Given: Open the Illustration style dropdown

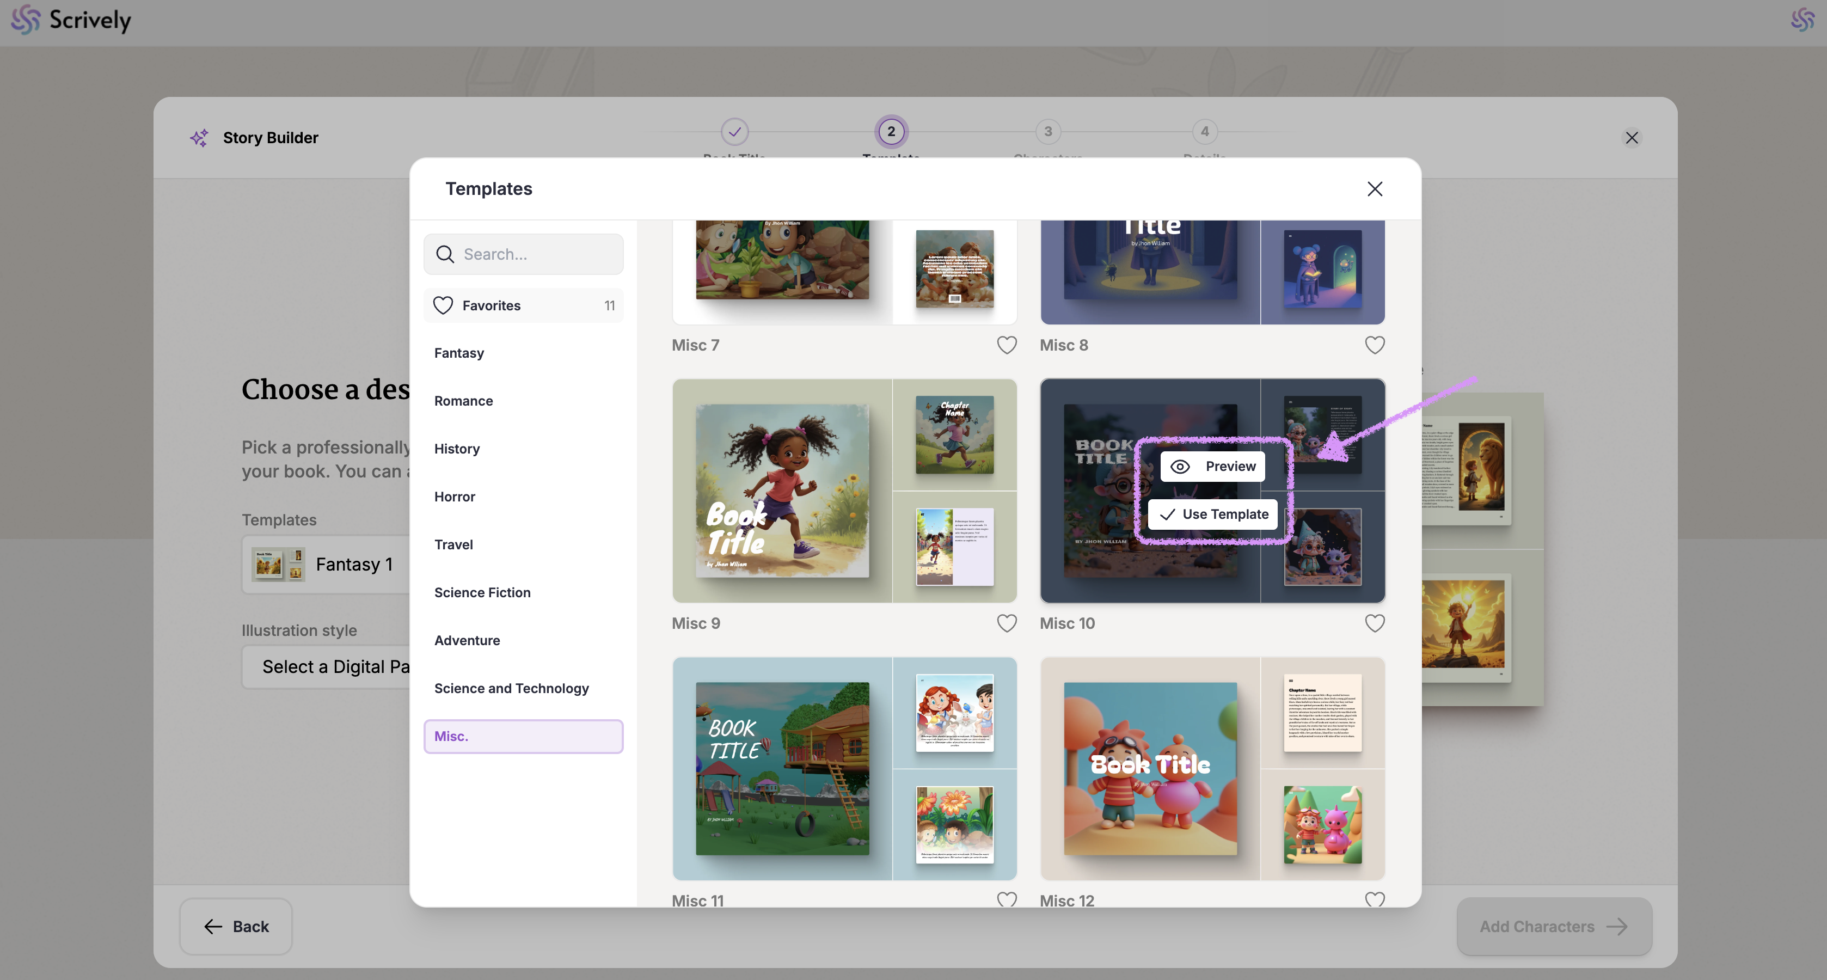Looking at the screenshot, I should click(326, 667).
